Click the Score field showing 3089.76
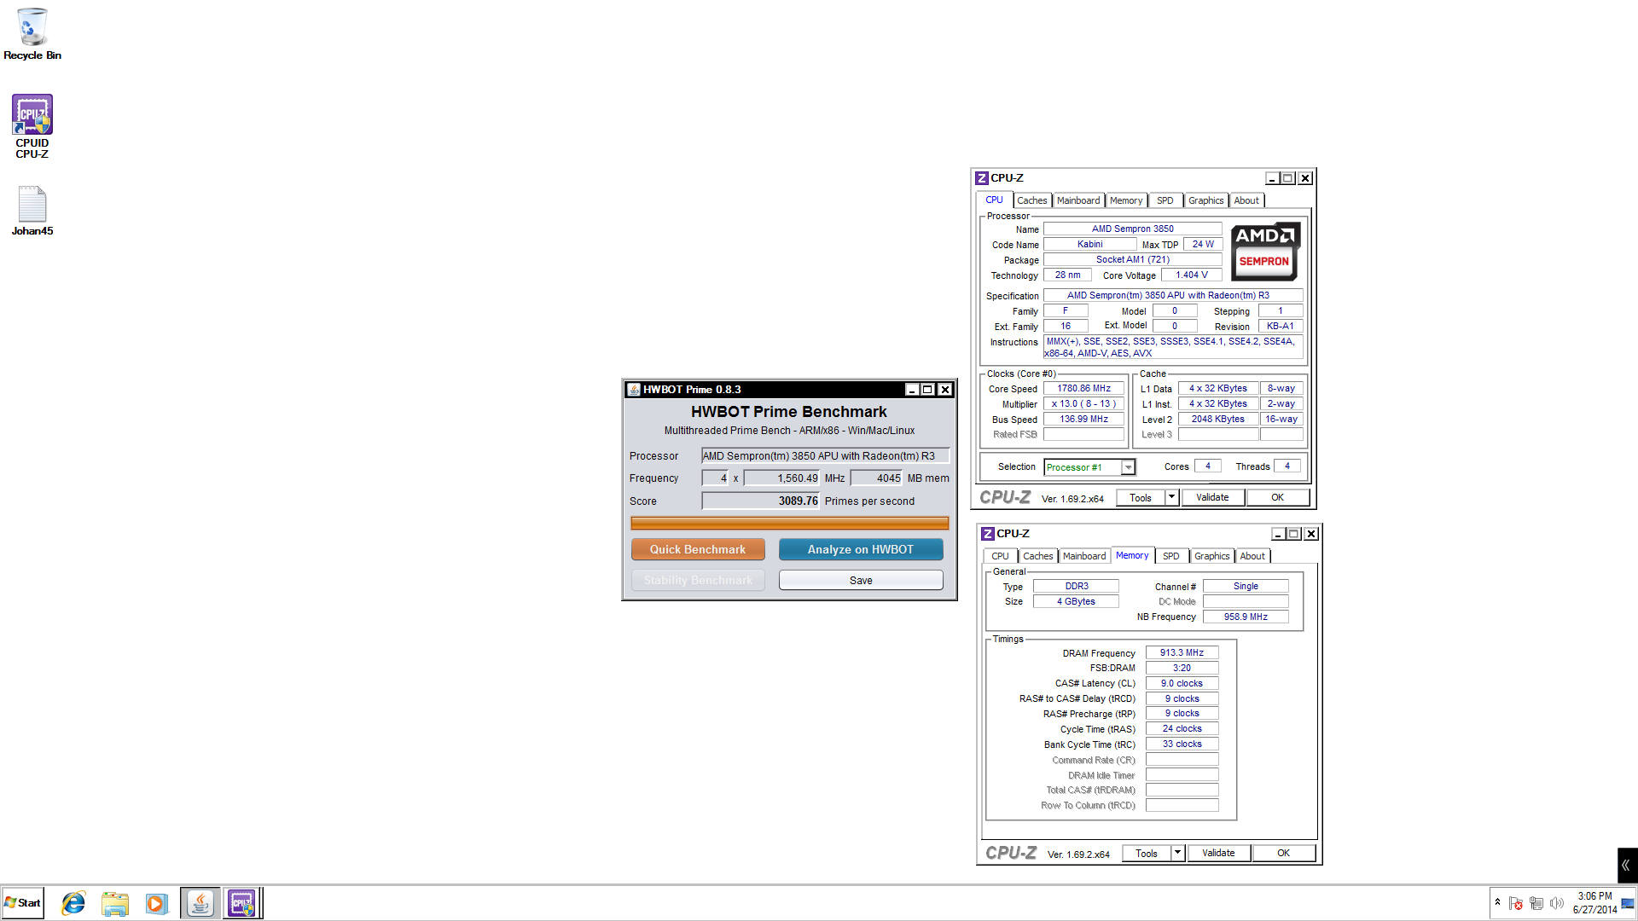The image size is (1638, 921). pos(760,501)
